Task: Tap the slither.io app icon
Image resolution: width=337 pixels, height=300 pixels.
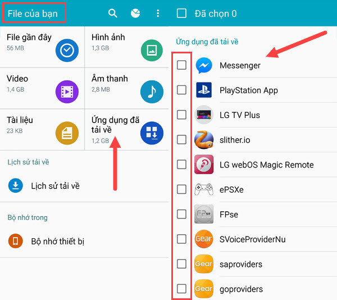Action: 204,140
